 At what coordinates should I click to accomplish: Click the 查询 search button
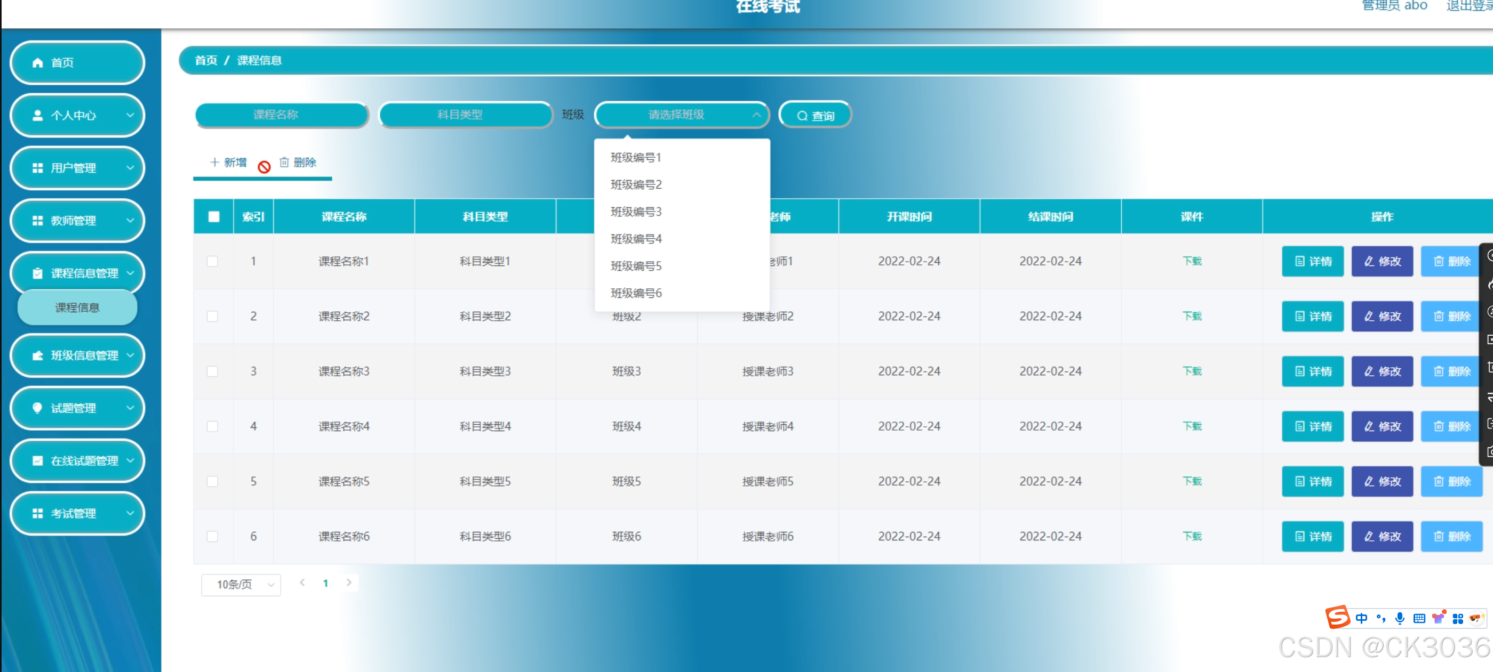click(x=815, y=115)
